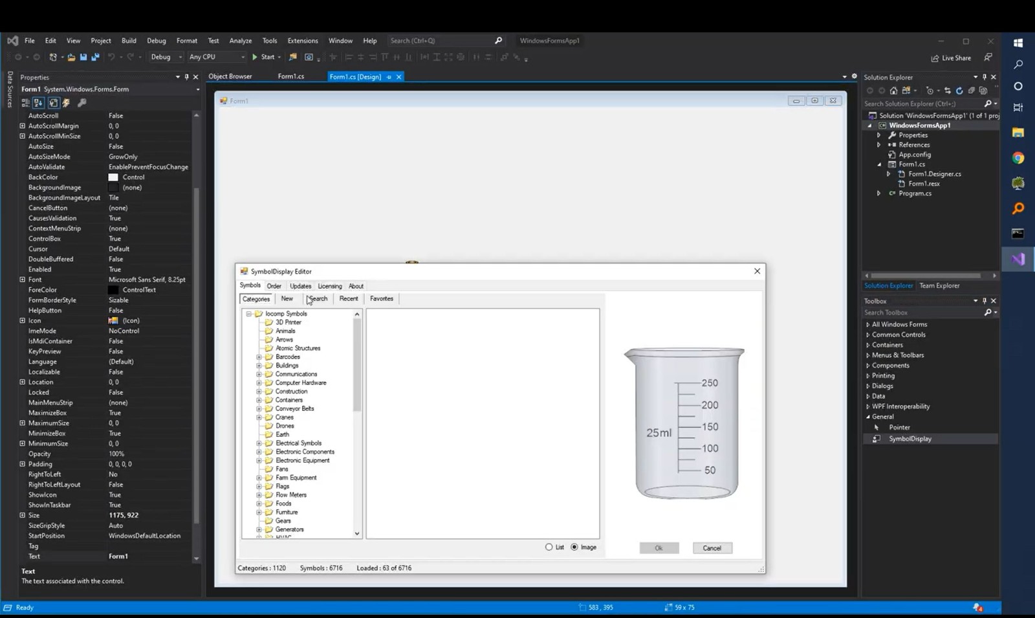The height and width of the screenshot is (618, 1035).
Task: Click the ForeColor ControlText color swatch
Action: pos(113,290)
